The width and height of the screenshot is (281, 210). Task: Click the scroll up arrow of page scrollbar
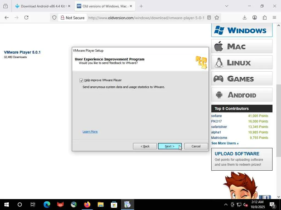(x=279, y=25)
